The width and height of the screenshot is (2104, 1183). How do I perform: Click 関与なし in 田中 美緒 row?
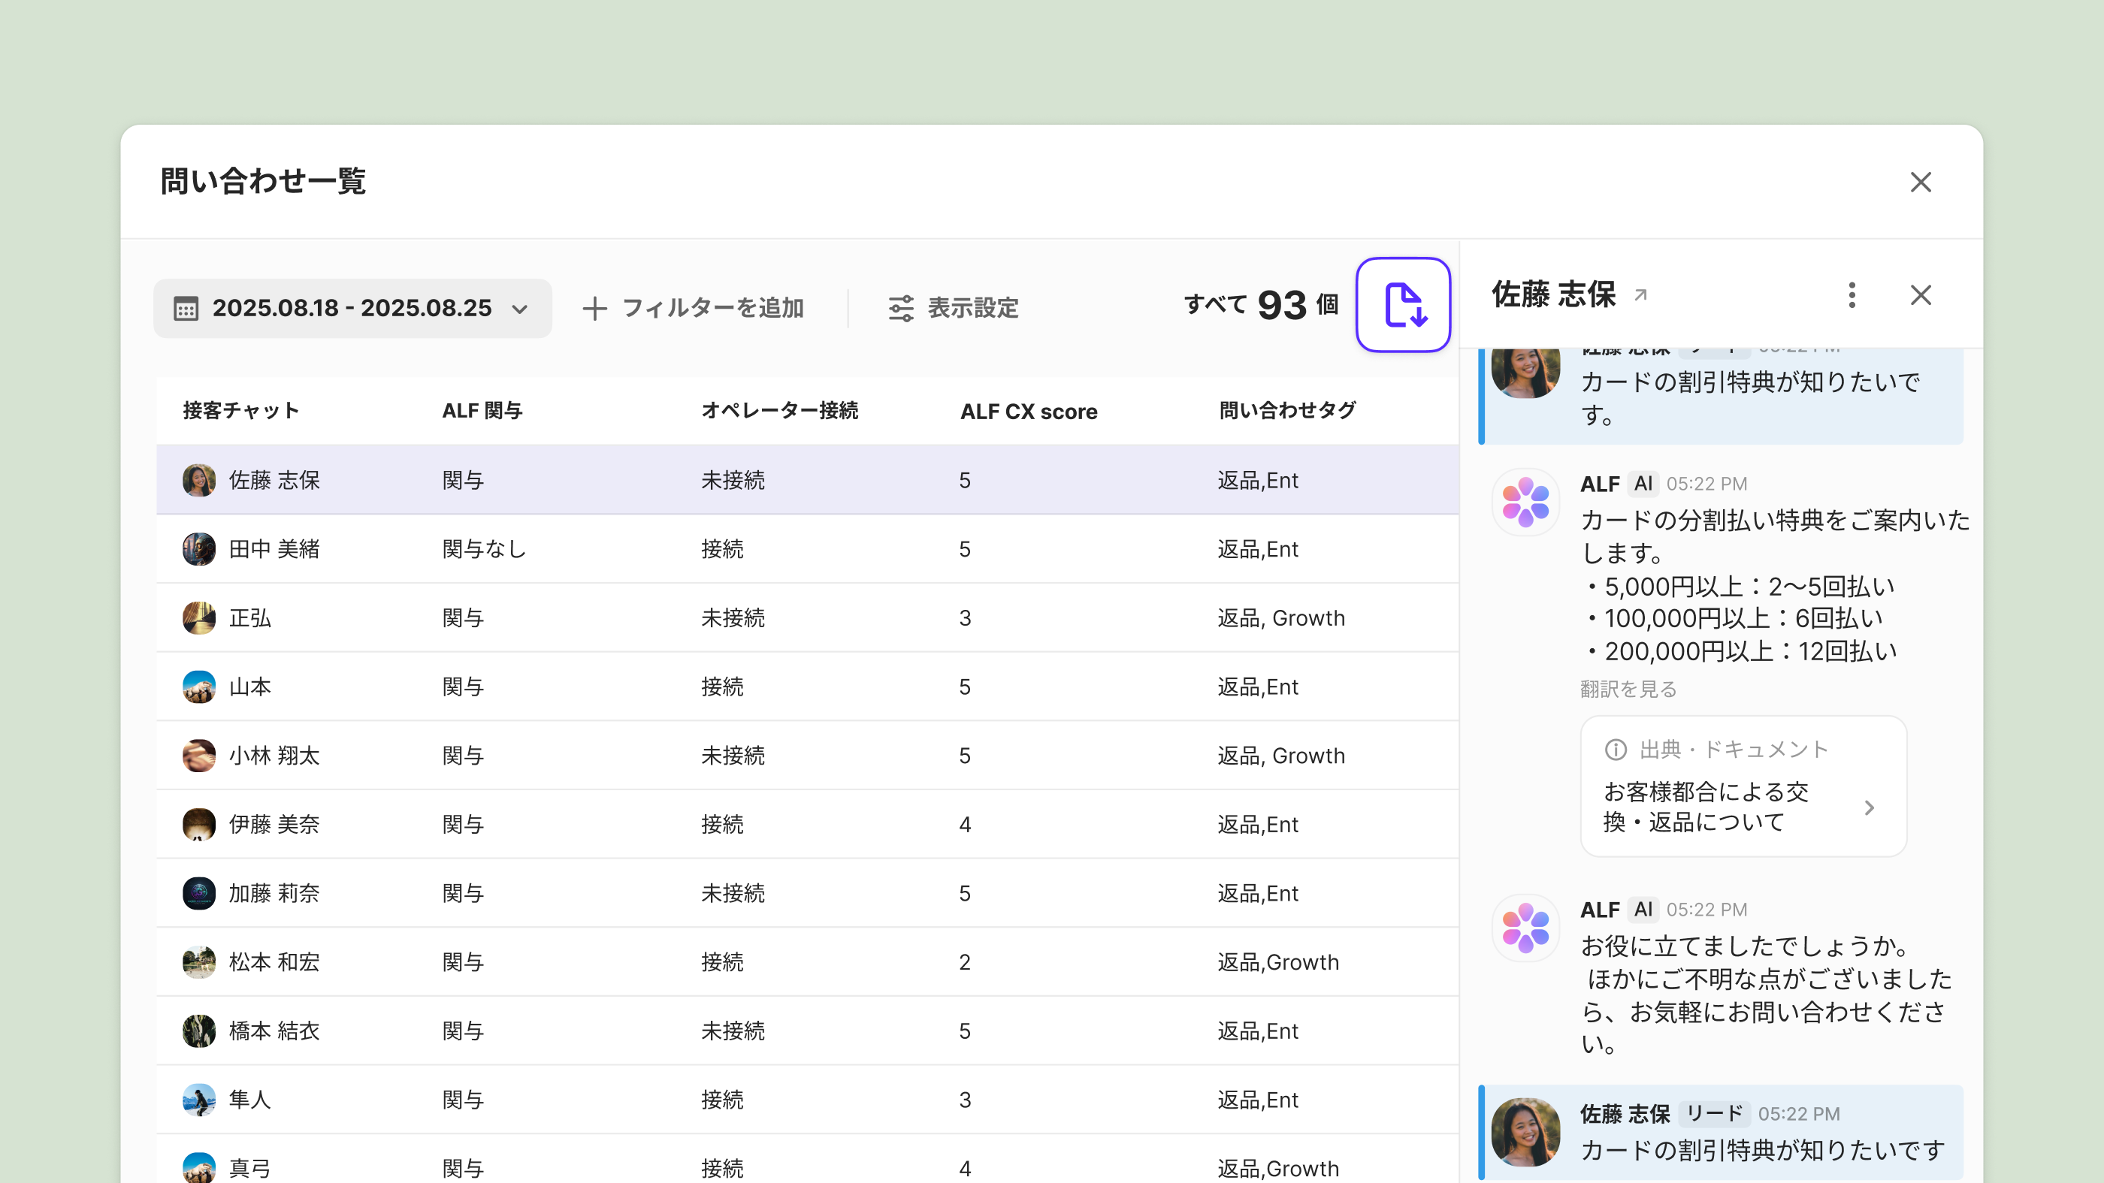click(485, 548)
